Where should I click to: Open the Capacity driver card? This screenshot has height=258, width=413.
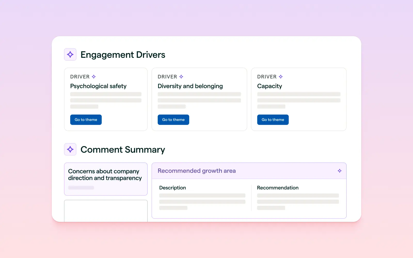pos(299,99)
